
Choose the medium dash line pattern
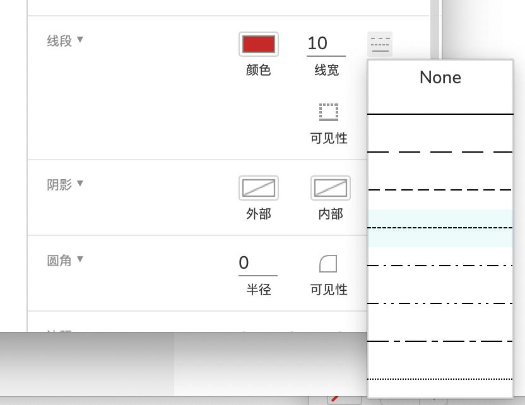(440, 190)
